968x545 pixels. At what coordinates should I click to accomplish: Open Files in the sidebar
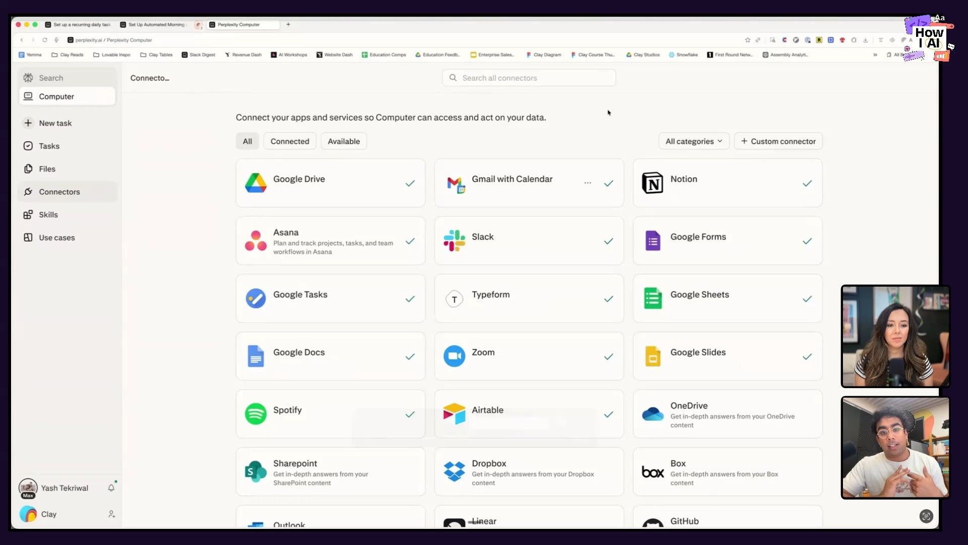pos(68,169)
